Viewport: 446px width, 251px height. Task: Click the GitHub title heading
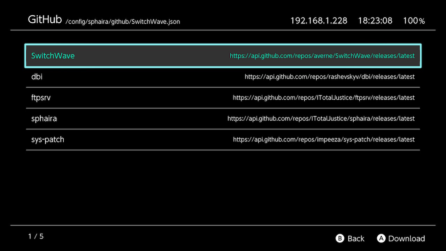click(x=45, y=19)
